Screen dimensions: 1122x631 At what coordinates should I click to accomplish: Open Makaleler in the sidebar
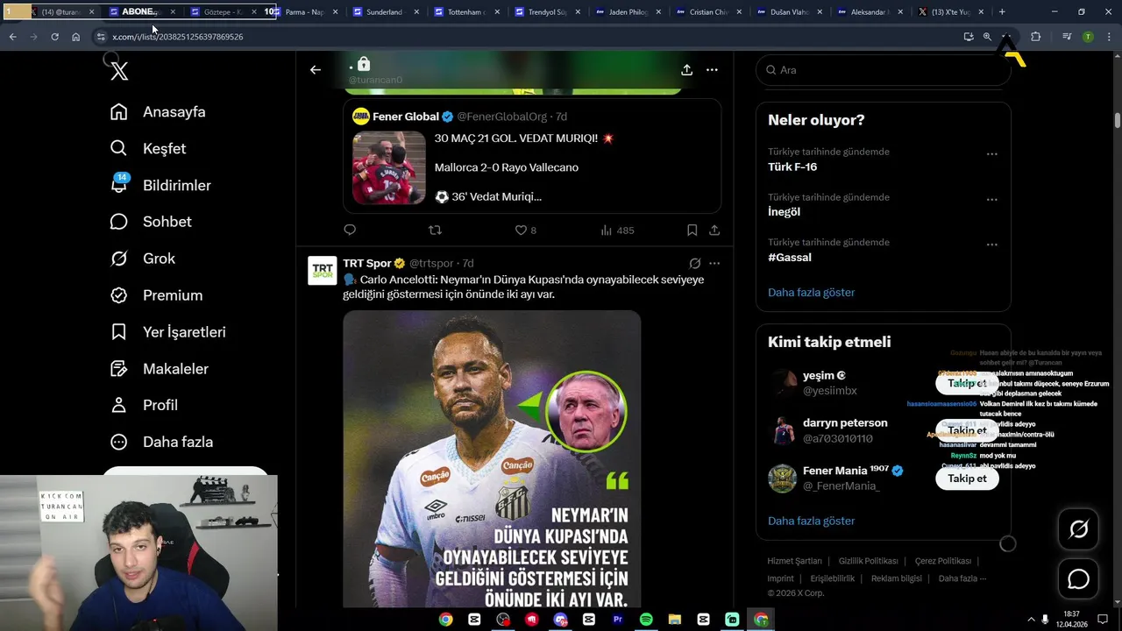tap(159, 369)
